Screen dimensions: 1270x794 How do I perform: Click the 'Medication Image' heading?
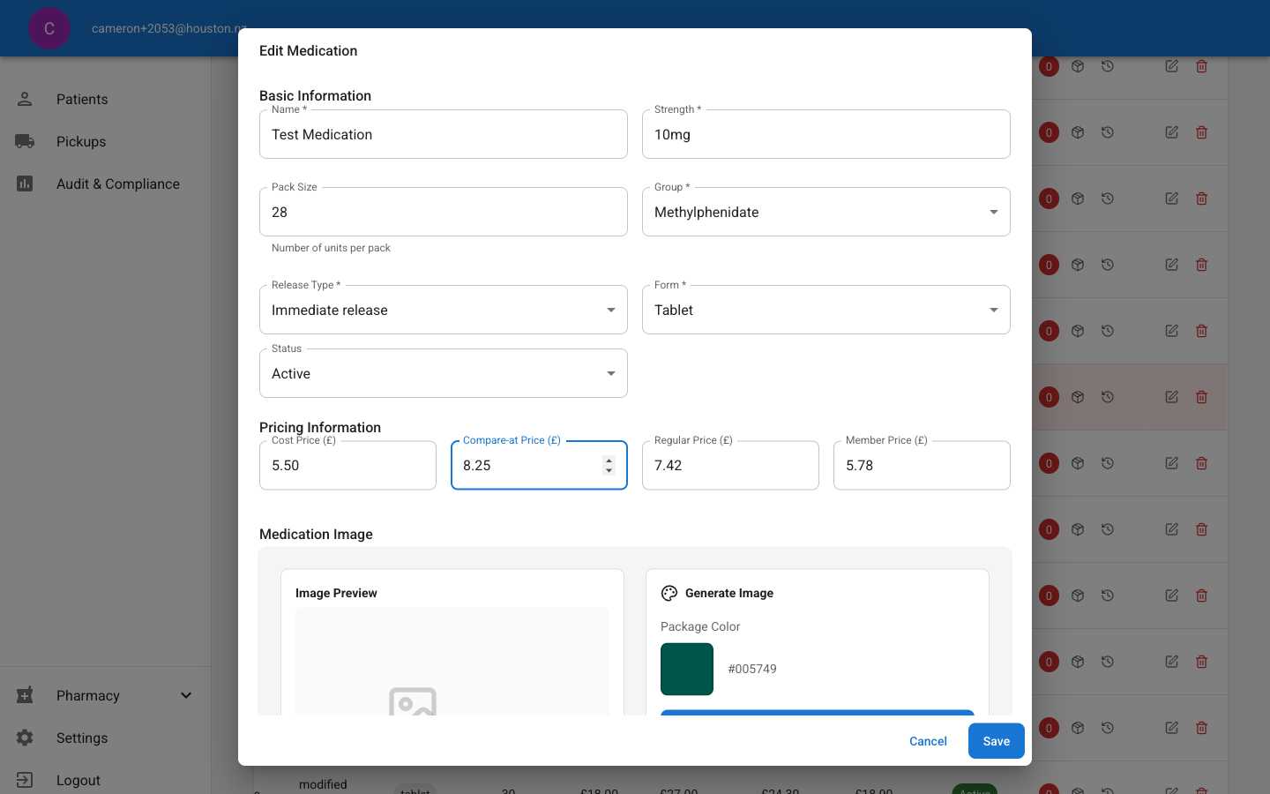click(316, 534)
